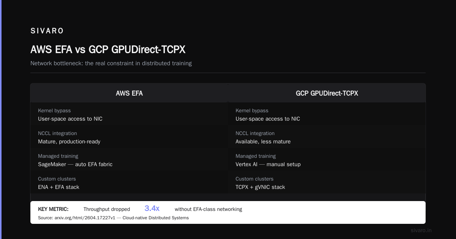456x239 pixels.
Task: Click the KEY METRIC label
Action: pos(53,209)
